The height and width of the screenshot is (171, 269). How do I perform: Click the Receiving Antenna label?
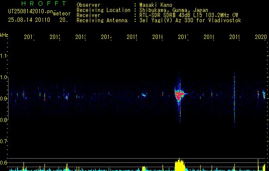(102, 21)
